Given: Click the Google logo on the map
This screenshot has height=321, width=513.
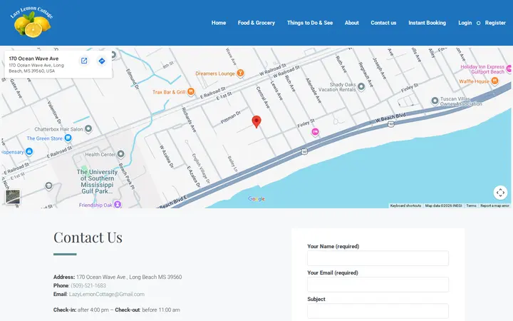Looking at the screenshot, I should click(x=256, y=199).
